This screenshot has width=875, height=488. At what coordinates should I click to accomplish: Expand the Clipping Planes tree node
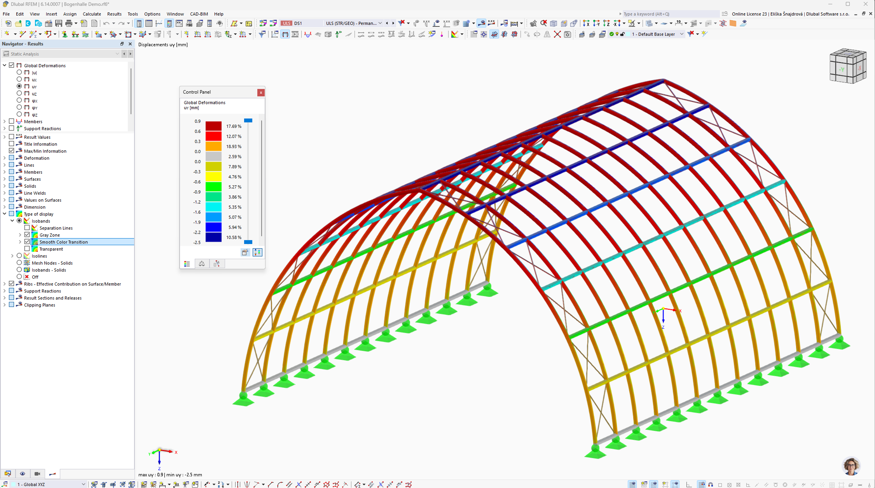5,305
